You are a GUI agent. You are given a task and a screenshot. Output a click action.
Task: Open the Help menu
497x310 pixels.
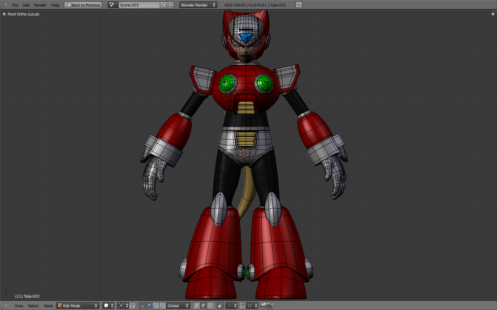click(x=55, y=5)
